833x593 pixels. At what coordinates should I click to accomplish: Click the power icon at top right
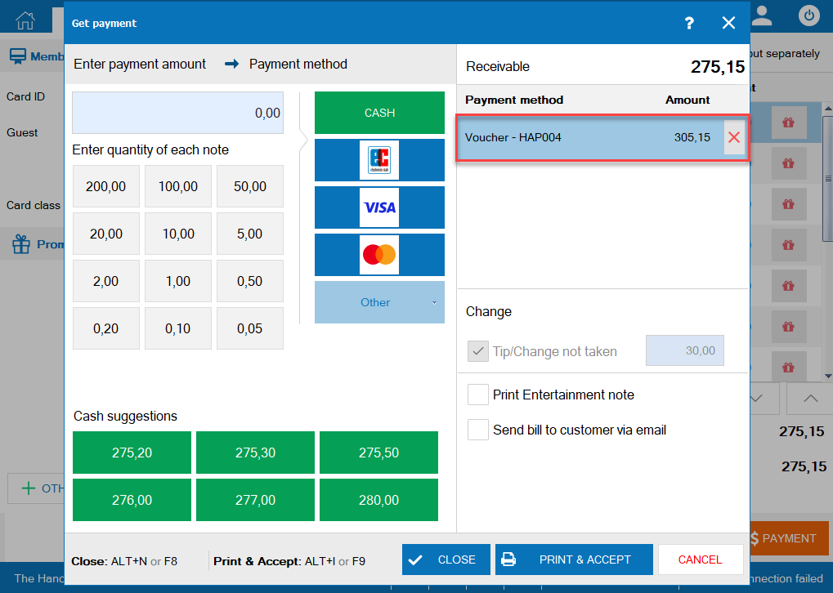(808, 15)
